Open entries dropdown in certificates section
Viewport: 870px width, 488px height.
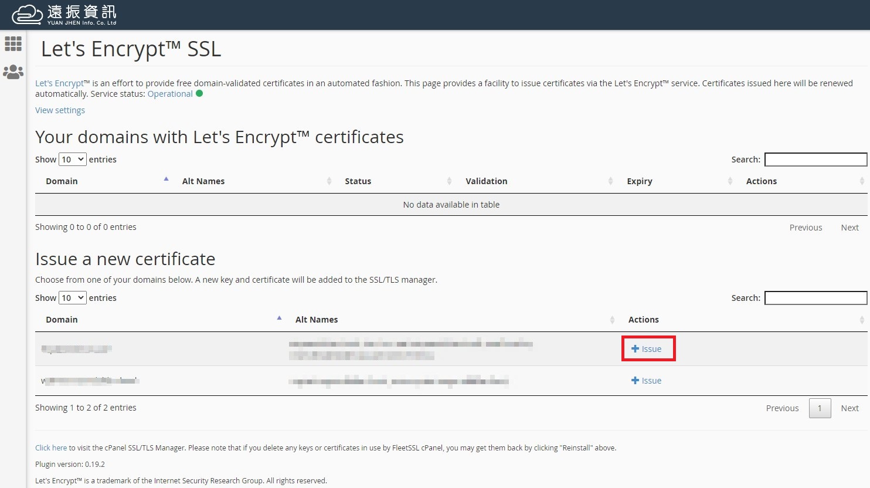(x=73, y=160)
